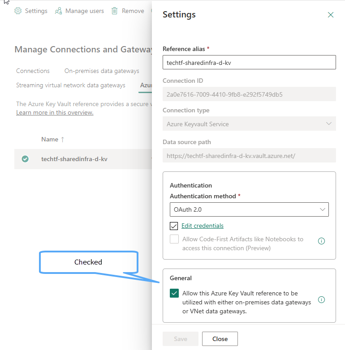Image resolution: width=345 pixels, height=350 pixels.
Task: Click the Settings gear icon in toolbar
Action: click(x=18, y=11)
